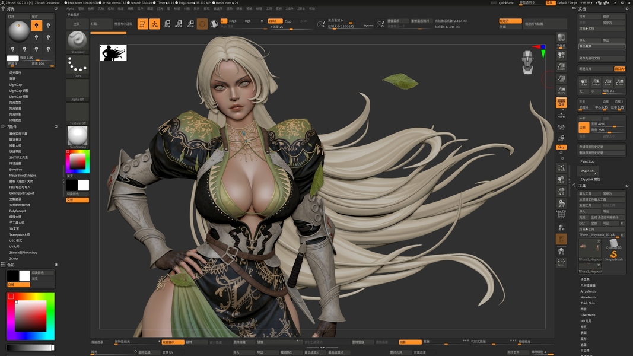Toggle Mrgb mode
The height and width of the screenshot is (356, 633).
[x=233, y=21]
